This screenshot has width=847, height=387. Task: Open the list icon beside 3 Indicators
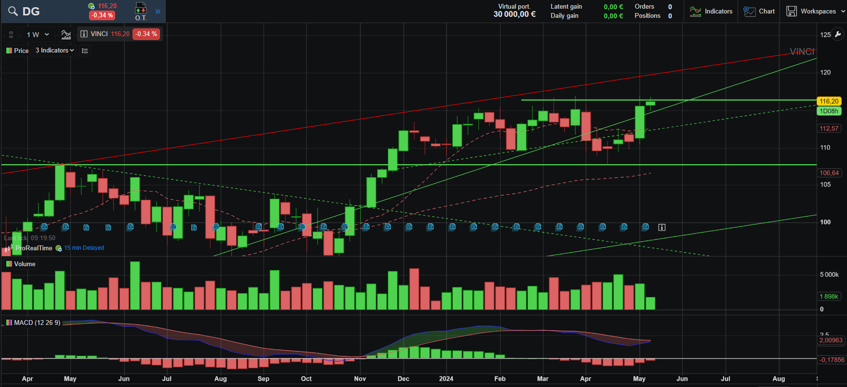(x=85, y=51)
